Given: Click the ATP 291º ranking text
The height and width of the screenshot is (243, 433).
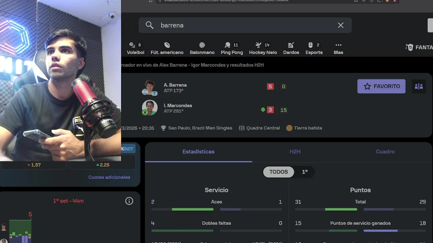Looking at the screenshot, I should click(x=174, y=111).
